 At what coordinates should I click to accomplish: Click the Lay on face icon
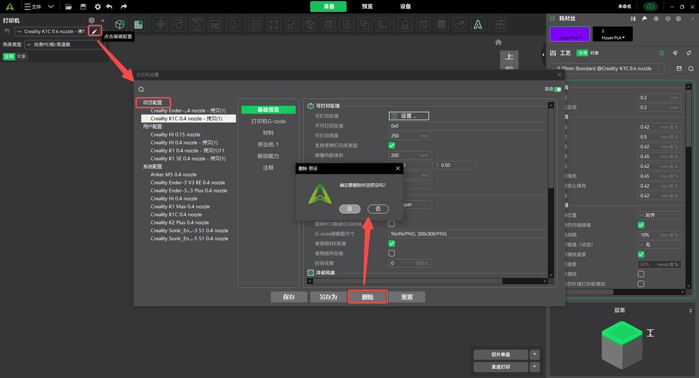pyautogui.click(x=233, y=24)
